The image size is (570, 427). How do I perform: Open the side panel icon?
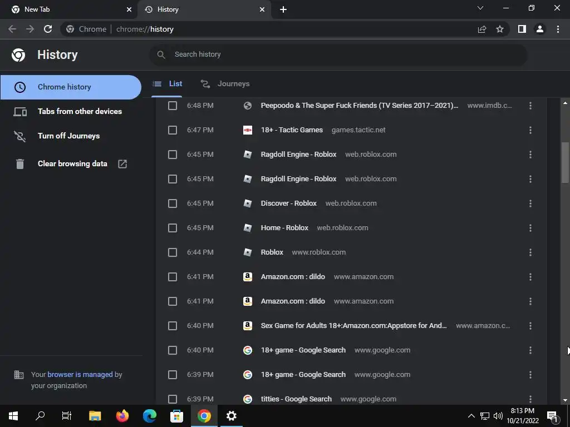pos(522,29)
